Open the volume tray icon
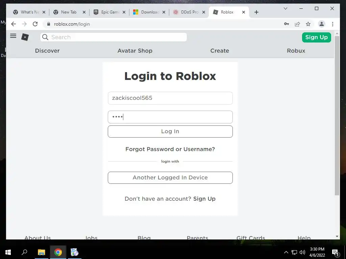The image size is (346, 259). pyautogui.click(x=302, y=252)
